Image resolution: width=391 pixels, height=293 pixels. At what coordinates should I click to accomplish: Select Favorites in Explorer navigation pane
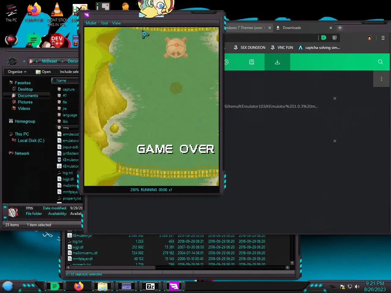23,83
